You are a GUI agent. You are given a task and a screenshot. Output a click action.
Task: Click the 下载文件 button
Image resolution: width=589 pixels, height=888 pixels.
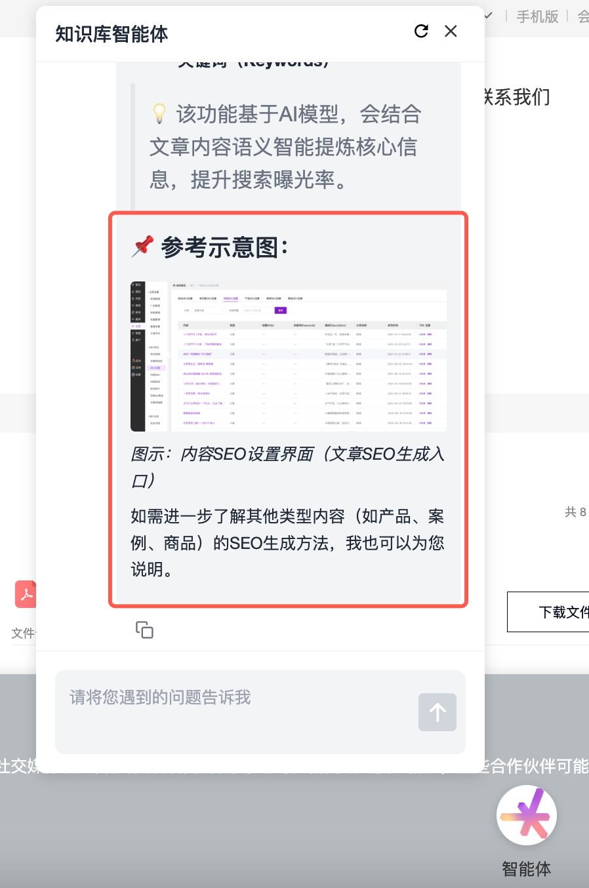coord(548,612)
